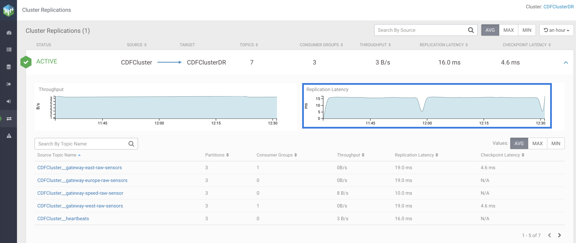Open the Consumer Groups sidebar icon
The height and width of the screenshot is (243, 576).
click(x=9, y=101)
